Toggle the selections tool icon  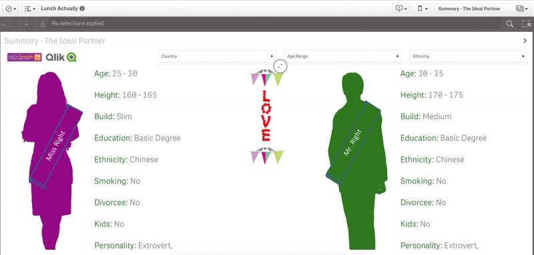[527, 24]
